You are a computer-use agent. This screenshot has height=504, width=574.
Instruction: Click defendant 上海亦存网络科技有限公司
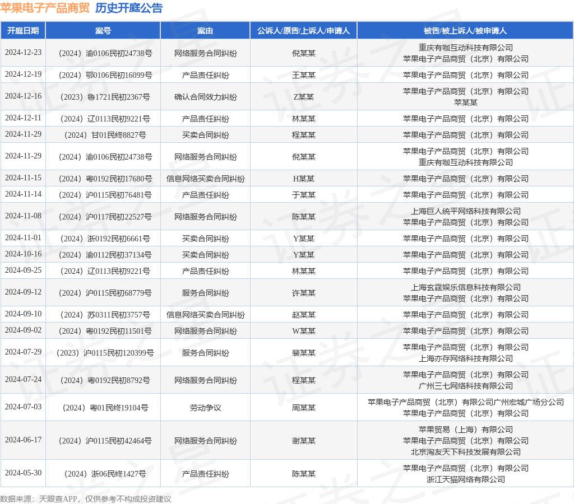pyautogui.click(x=466, y=358)
